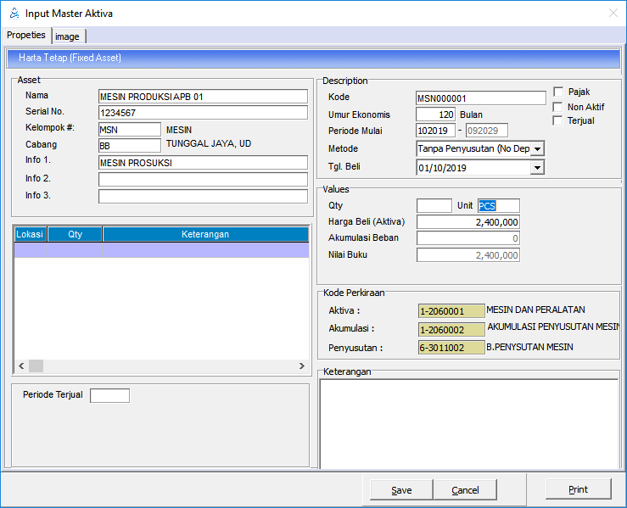The height and width of the screenshot is (508, 627).
Task: Select the Harga Beli (Aktiva) field
Action: tap(467, 222)
